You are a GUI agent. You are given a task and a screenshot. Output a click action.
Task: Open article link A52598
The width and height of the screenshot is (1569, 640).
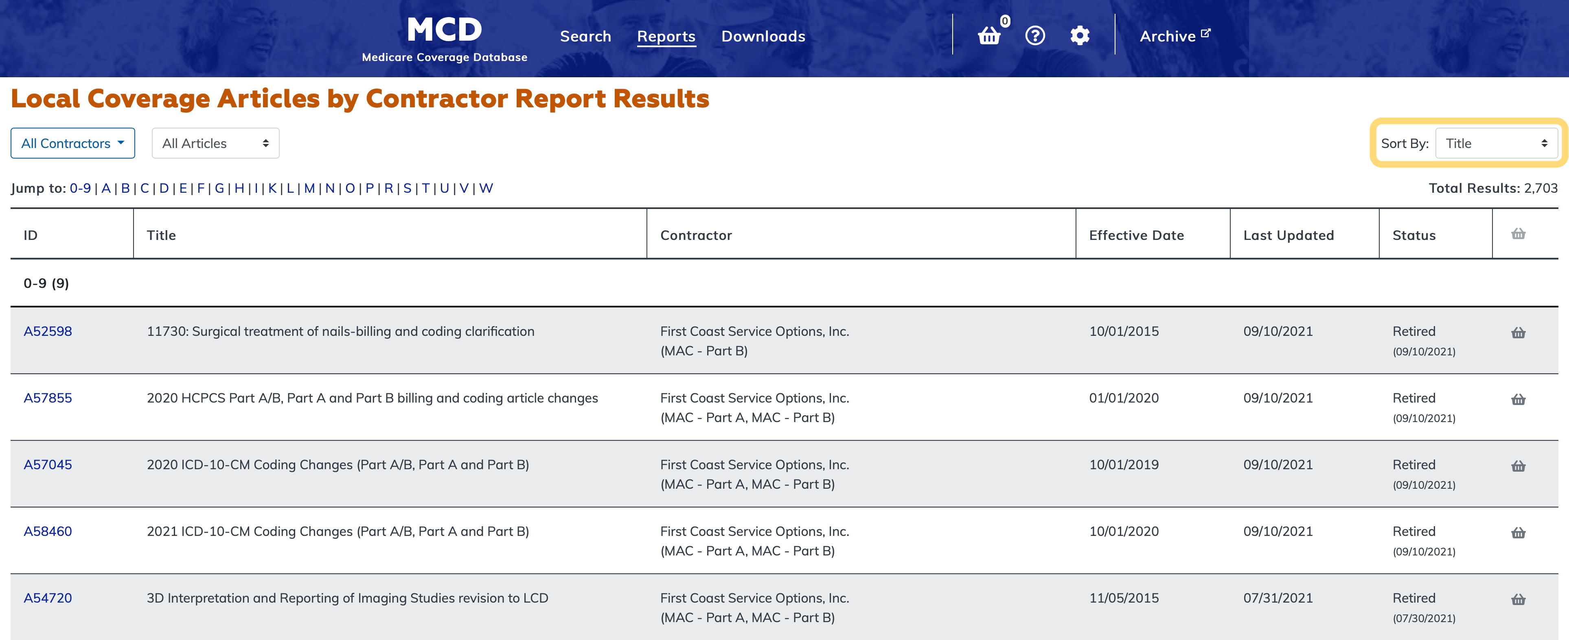click(48, 331)
